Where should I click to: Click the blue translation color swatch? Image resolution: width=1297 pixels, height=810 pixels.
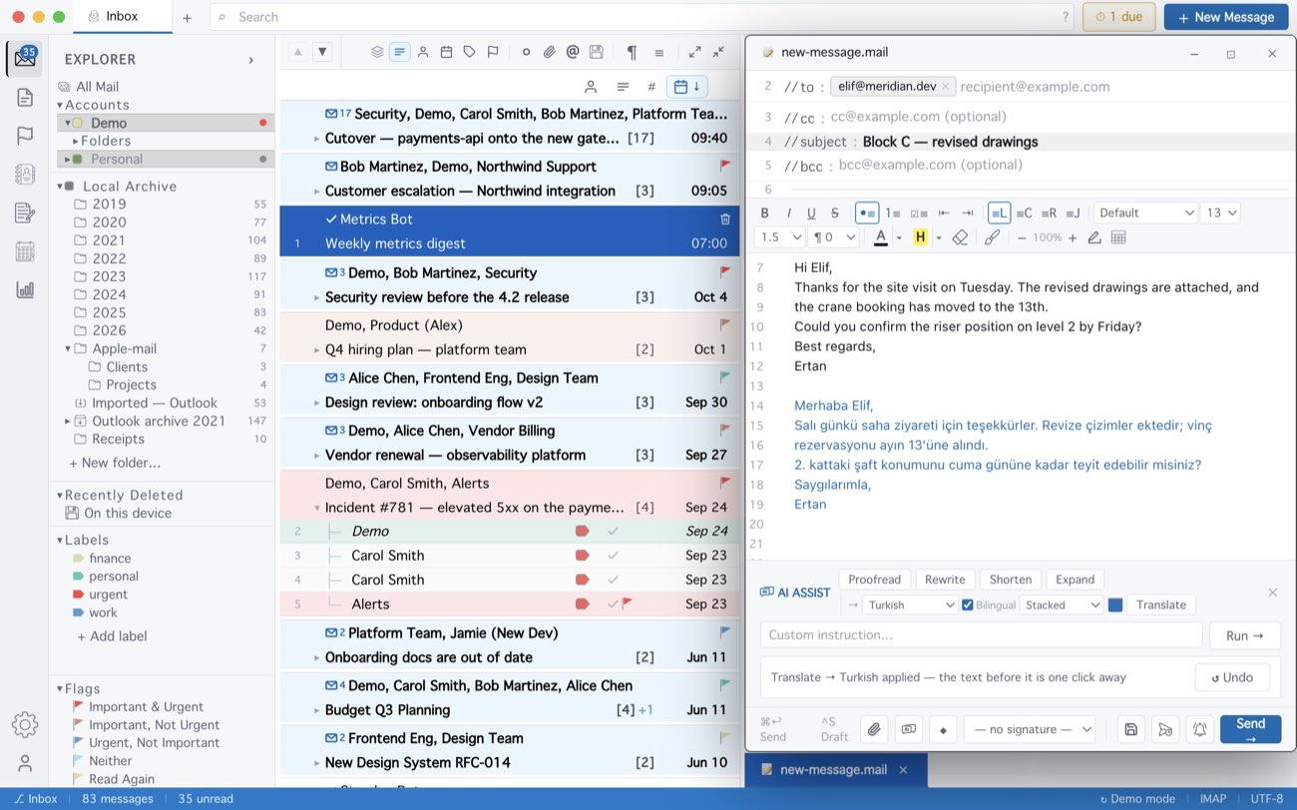tap(1115, 605)
